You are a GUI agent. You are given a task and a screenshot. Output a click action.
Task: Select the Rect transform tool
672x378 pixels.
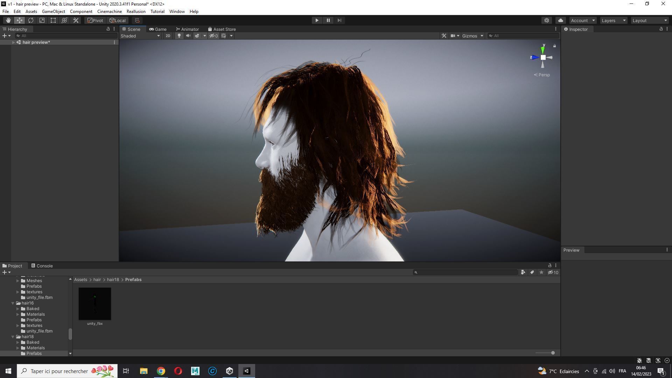pyautogui.click(x=53, y=20)
